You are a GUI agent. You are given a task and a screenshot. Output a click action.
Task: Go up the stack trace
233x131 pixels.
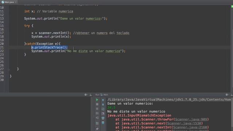(x=103, y=100)
